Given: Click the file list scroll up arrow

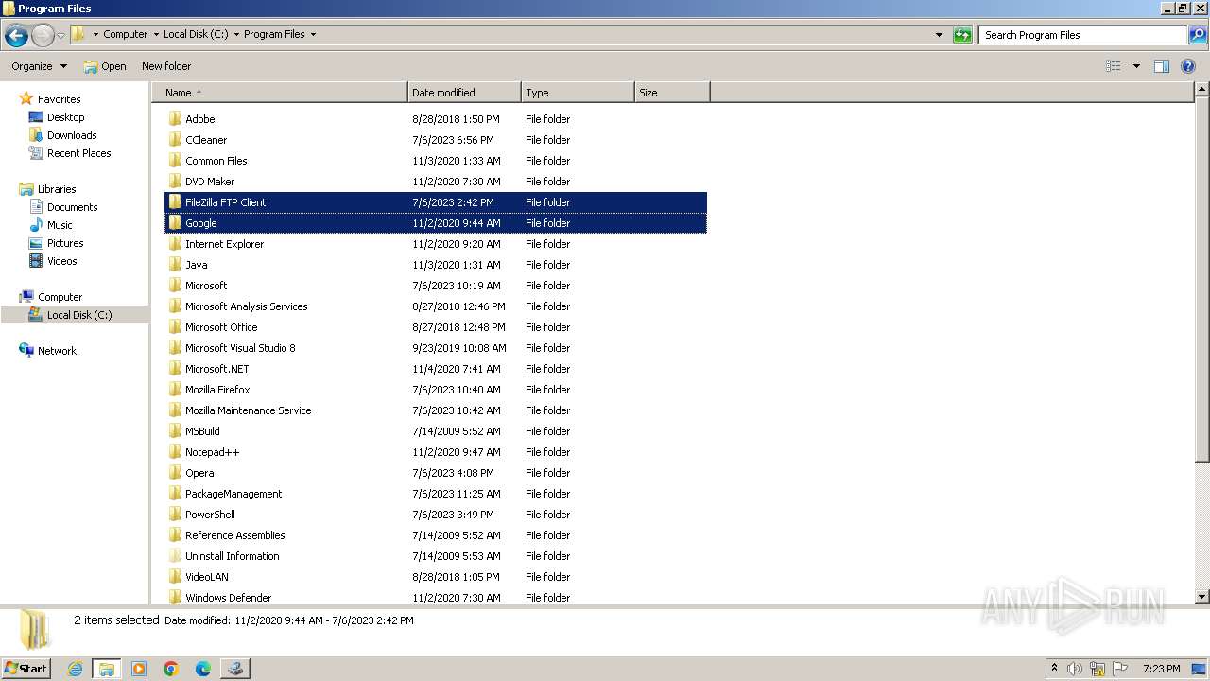Looking at the screenshot, I should coord(1202,91).
